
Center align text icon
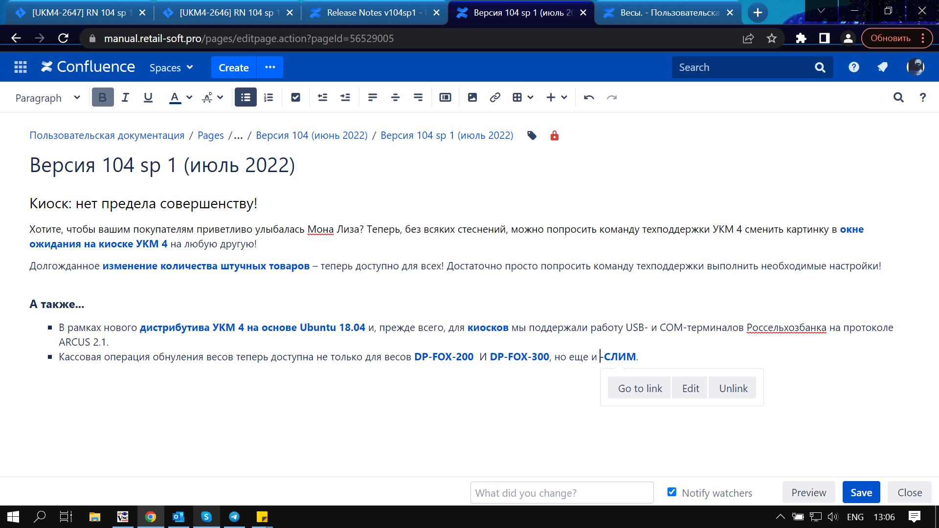[x=395, y=97]
